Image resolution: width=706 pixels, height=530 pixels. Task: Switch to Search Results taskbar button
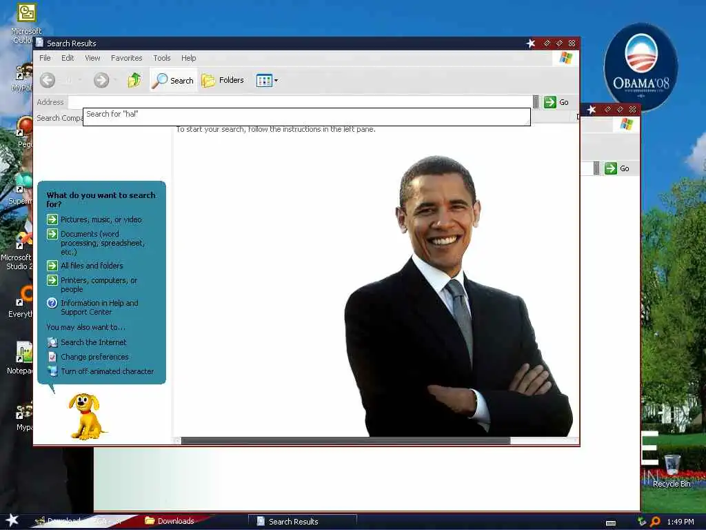pos(303,522)
